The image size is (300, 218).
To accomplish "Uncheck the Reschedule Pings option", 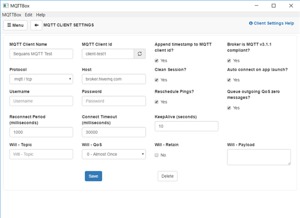I will pyautogui.click(x=157, y=102).
